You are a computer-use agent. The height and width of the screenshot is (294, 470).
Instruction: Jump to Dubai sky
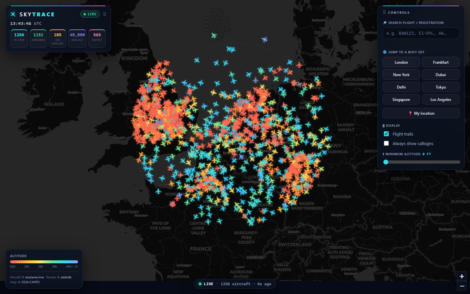[x=441, y=75]
